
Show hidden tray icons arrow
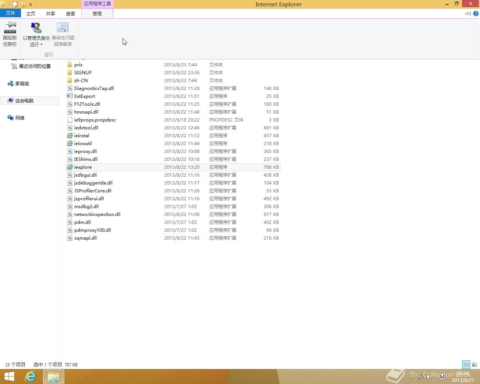coord(411,376)
